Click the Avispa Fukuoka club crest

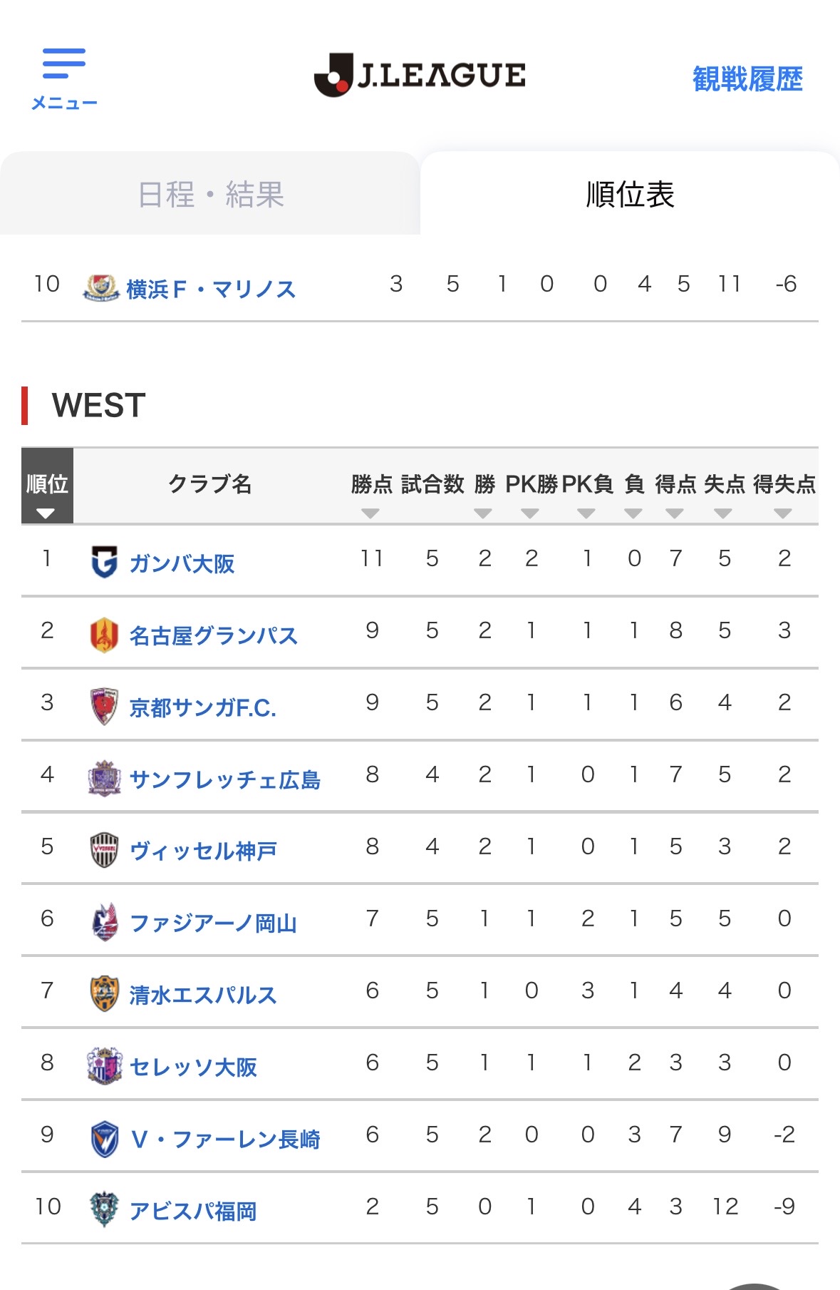tap(104, 1209)
